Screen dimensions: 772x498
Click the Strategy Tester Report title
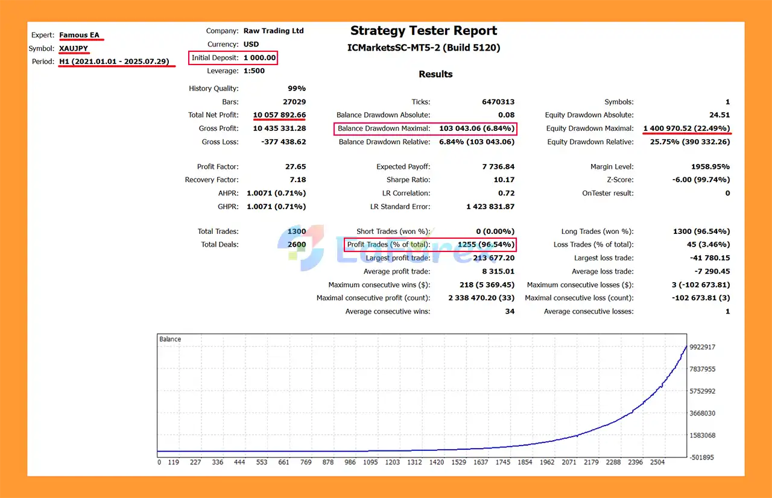(423, 31)
